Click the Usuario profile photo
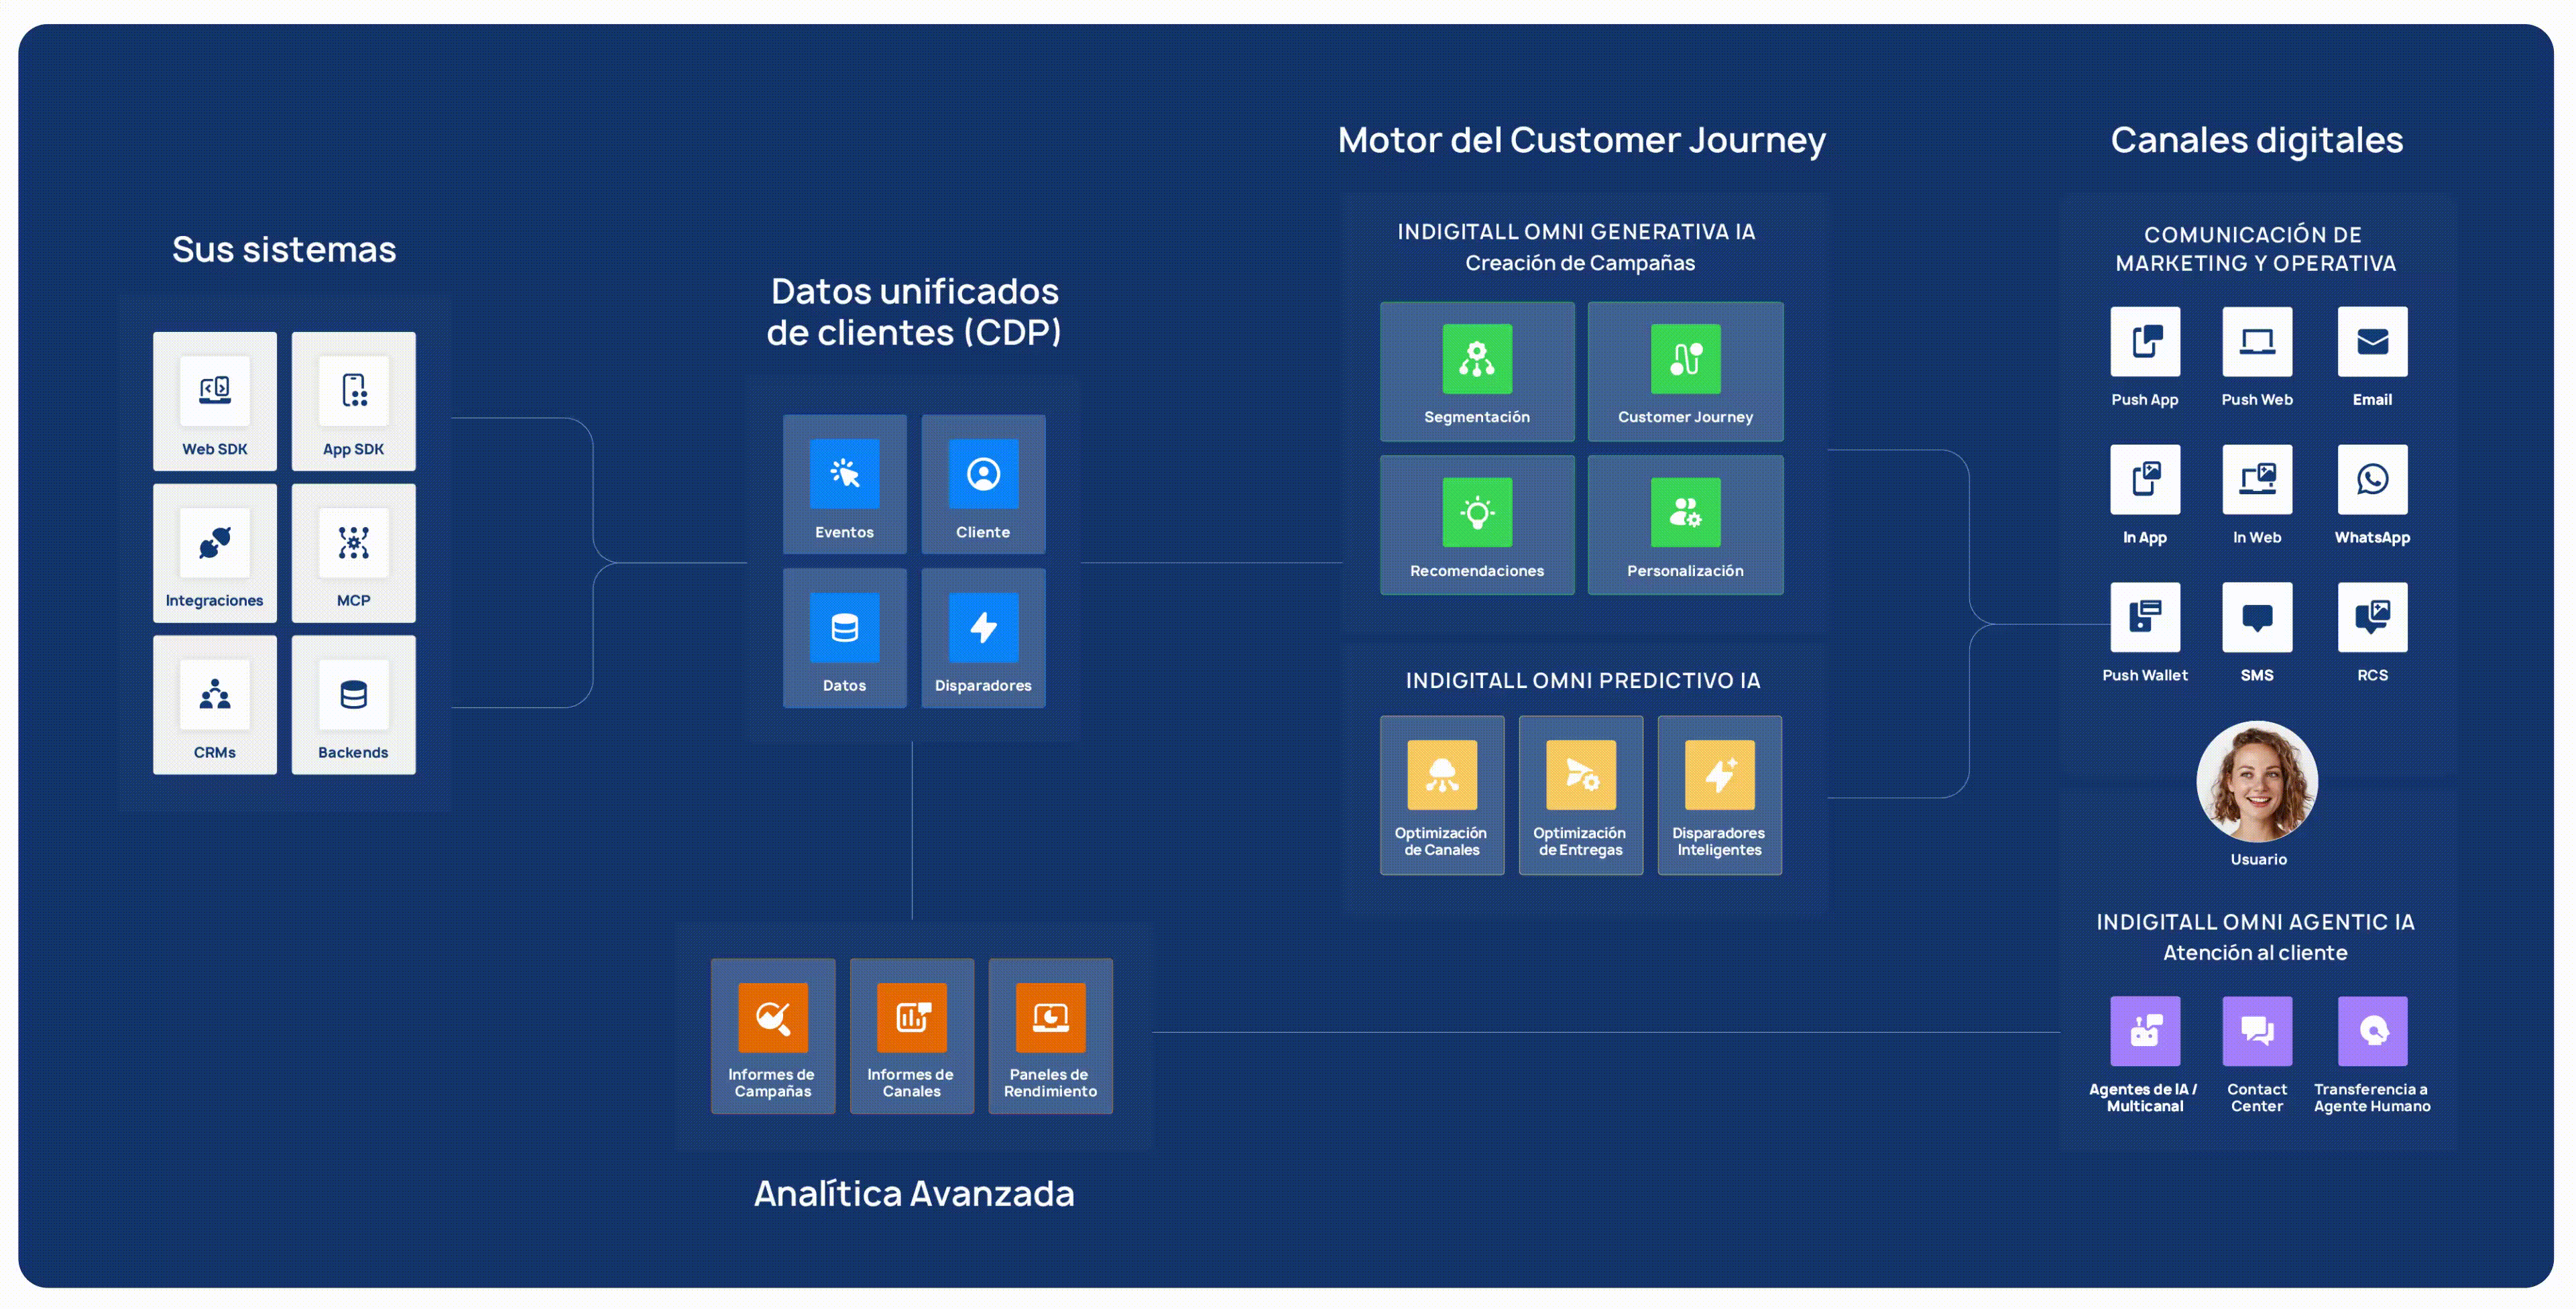Image resolution: width=2576 pixels, height=1309 pixels. 2257,783
